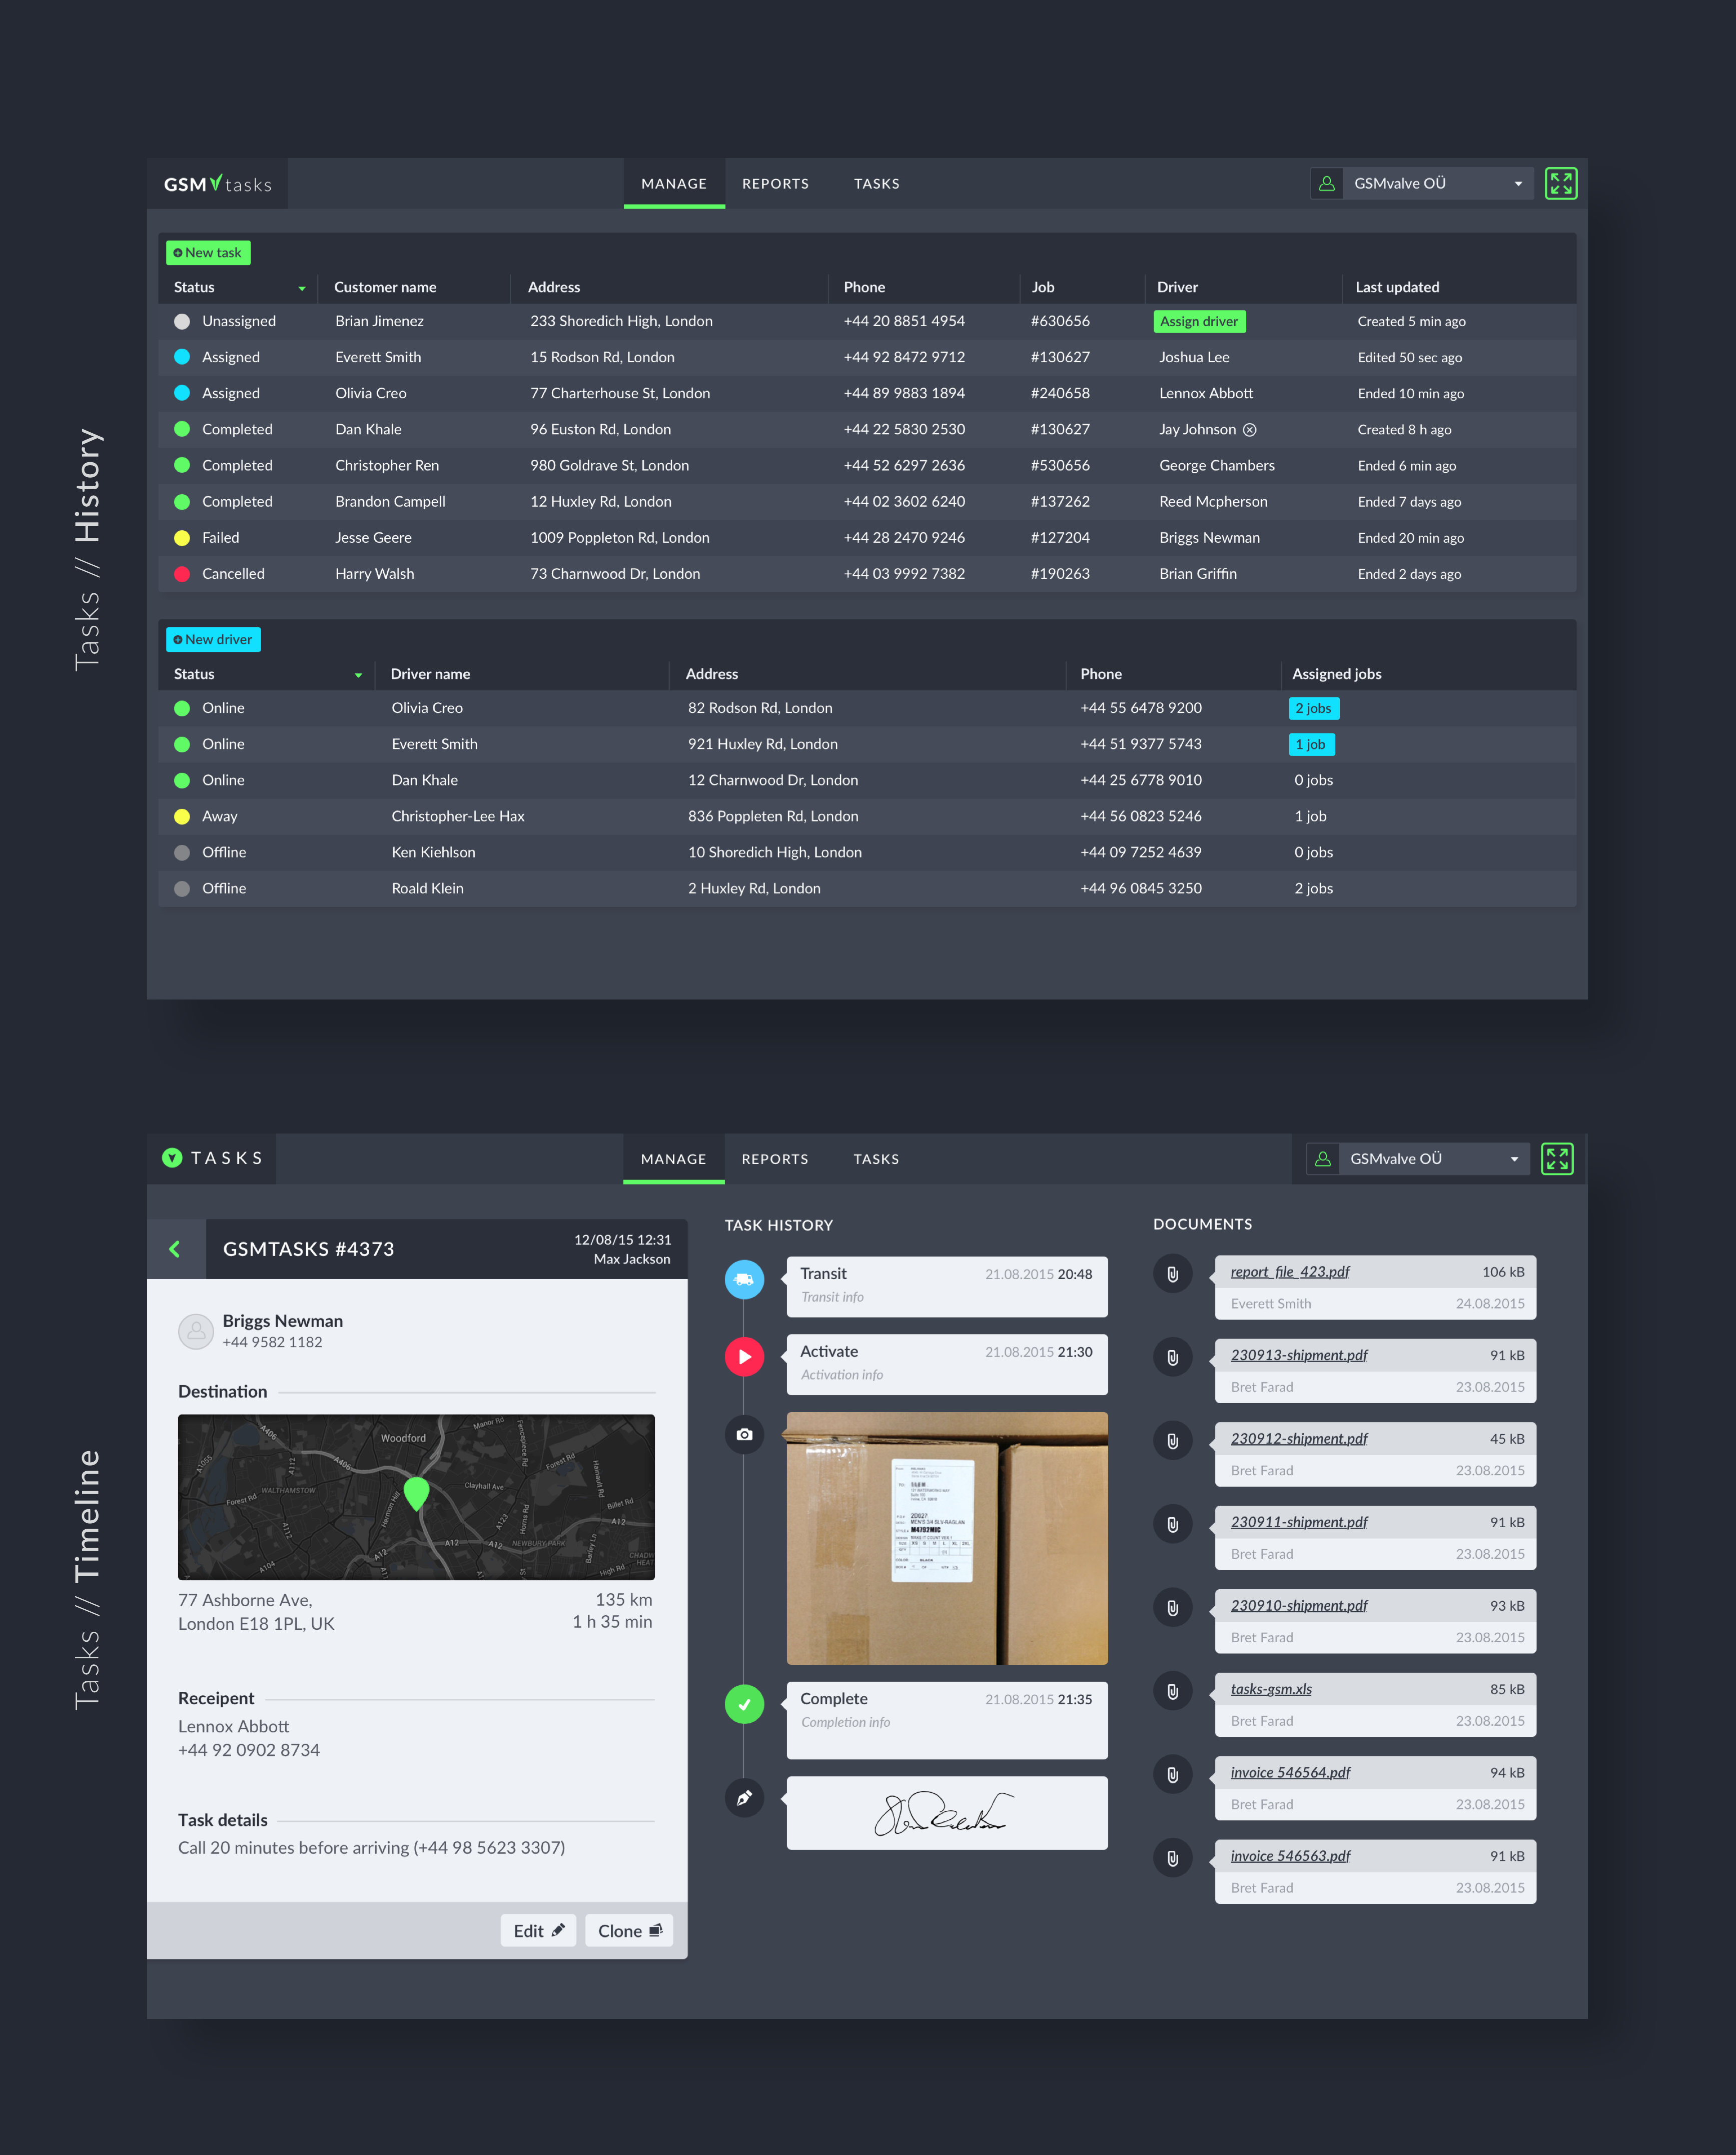
Task: Click the Transit truck icon in task history
Action: 744,1279
